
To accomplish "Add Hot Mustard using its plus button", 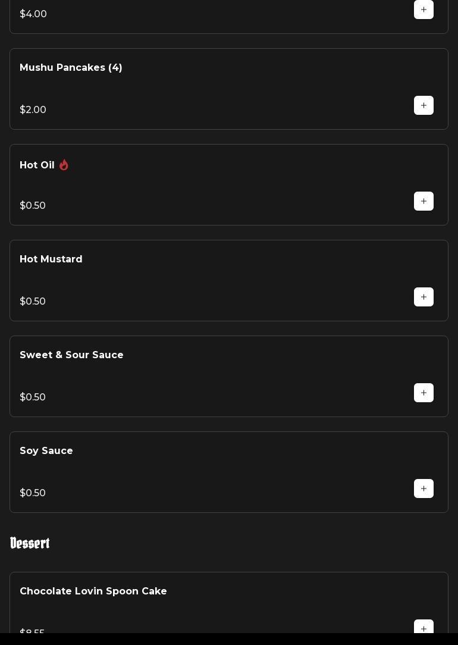I will pyautogui.click(x=424, y=297).
